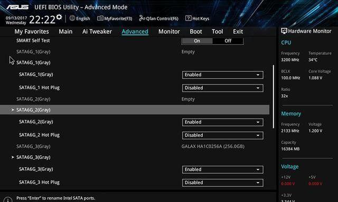Screen dimensions: 338x202
Task: Select the Advanced tab
Action: click(x=135, y=32)
